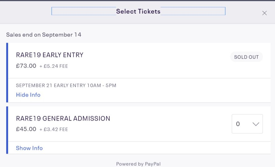Click the Powered by PayPal footer text
This screenshot has width=275, height=167.
[x=138, y=164]
